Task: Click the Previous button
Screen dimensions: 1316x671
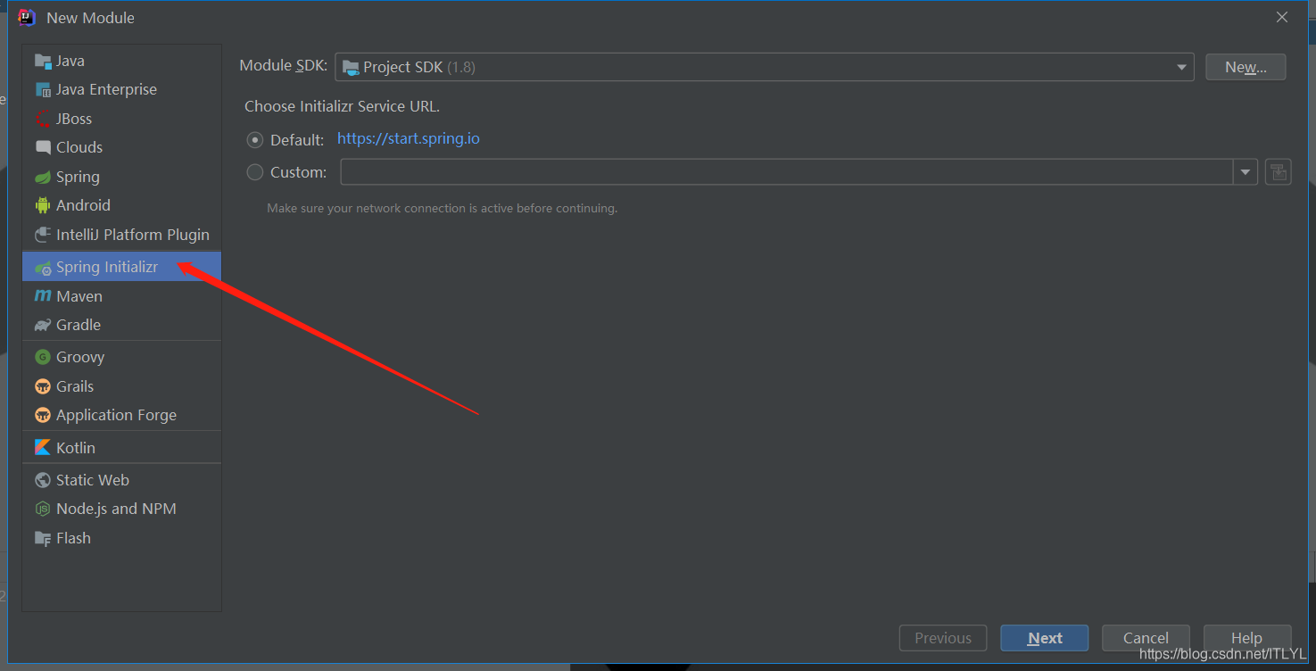Action: [x=943, y=638]
